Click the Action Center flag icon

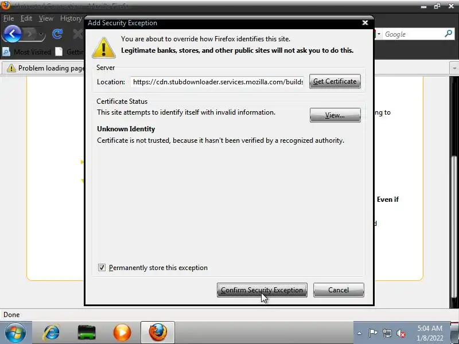372,333
